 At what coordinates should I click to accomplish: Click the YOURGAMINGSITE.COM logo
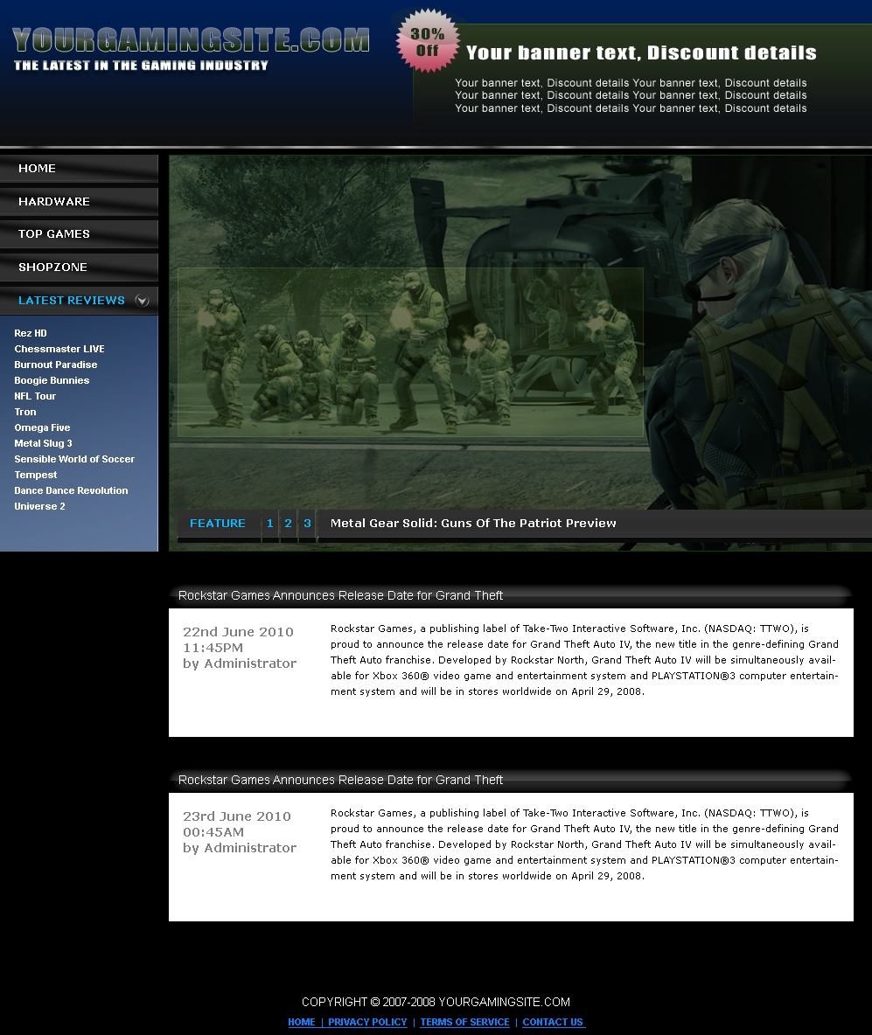pyautogui.click(x=191, y=39)
